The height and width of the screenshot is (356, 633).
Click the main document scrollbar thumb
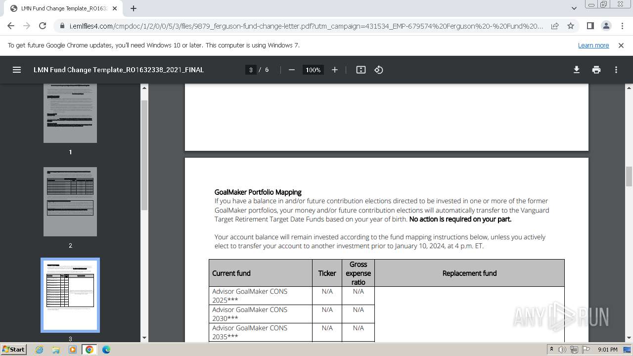[x=629, y=177]
